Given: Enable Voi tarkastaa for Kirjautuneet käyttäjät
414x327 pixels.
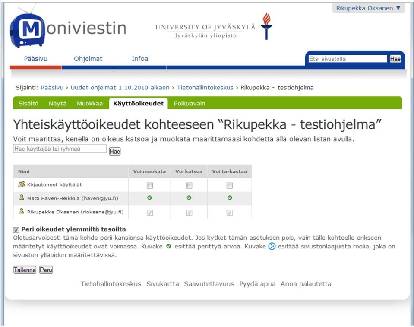Looking at the screenshot, I should tap(229, 185).
